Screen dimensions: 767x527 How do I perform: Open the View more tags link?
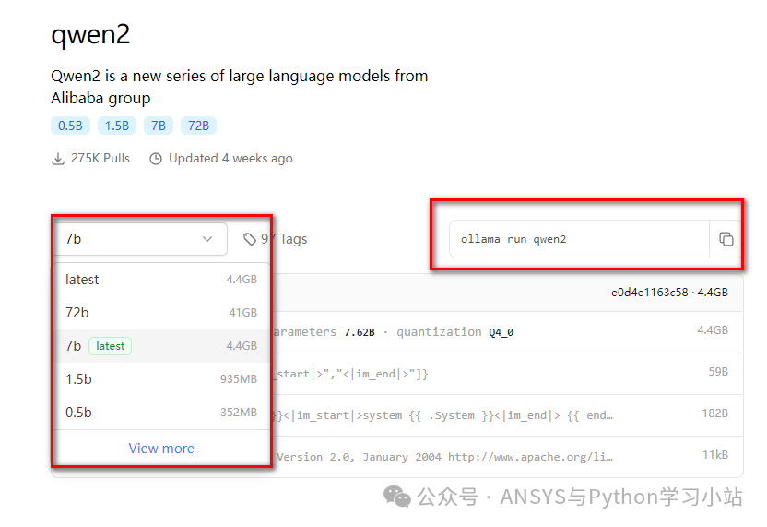point(161,449)
